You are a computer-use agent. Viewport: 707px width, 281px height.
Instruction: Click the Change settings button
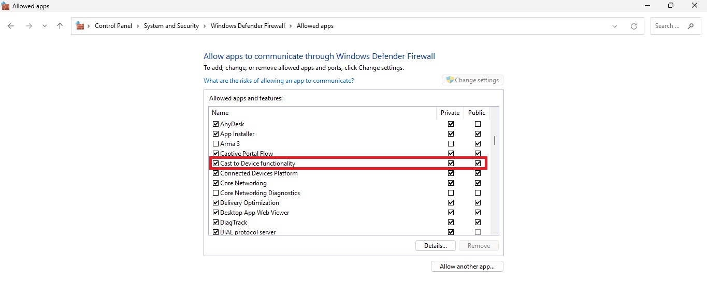(x=472, y=80)
